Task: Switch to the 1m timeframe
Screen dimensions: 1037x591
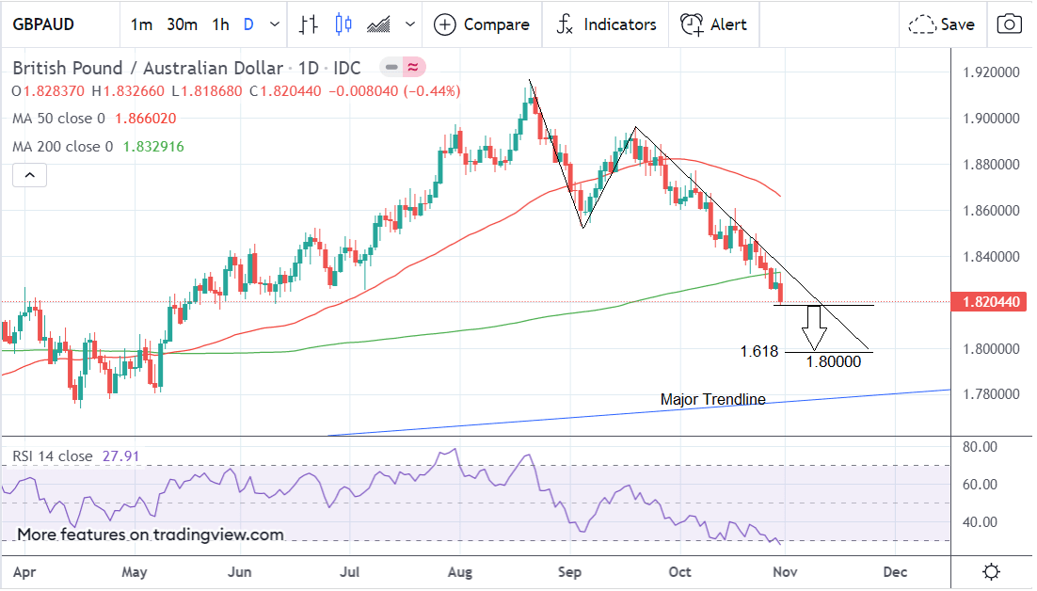Action: (x=141, y=24)
